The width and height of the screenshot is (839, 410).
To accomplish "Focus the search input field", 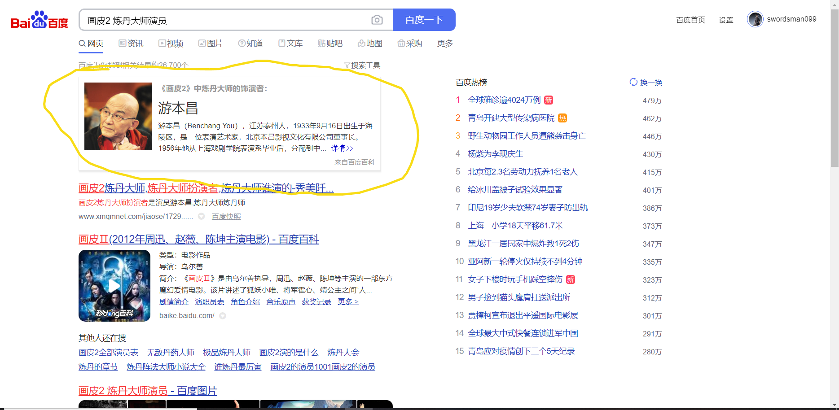I will point(227,20).
